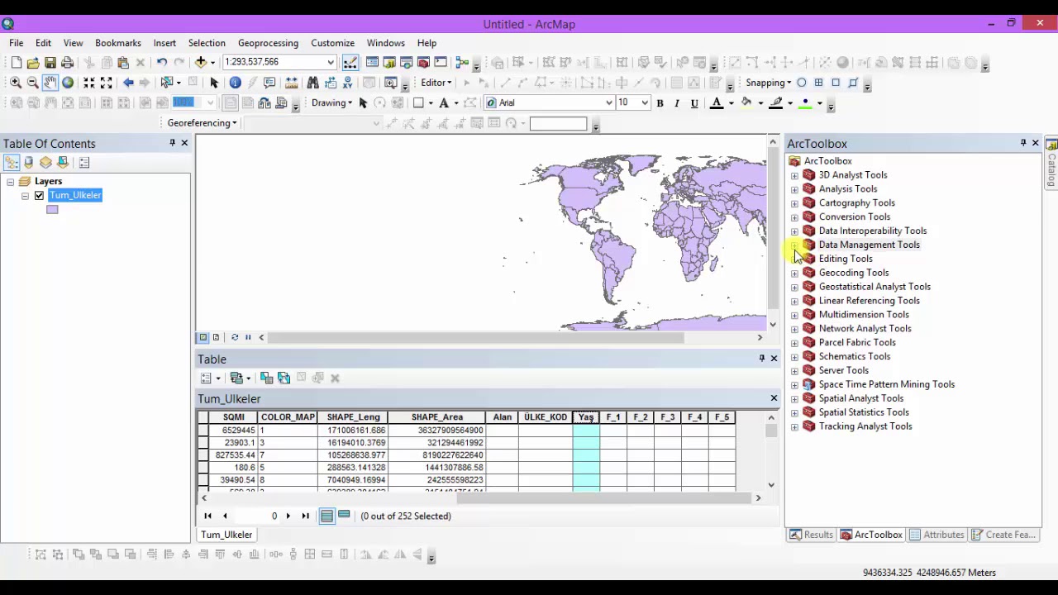1058x595 pixels.
Task: Open the Python window icon
Action: pos(441,63)
